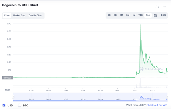Click the 2015 label on the x-axis
171x109 pixels.
click(x=31, y=91)
